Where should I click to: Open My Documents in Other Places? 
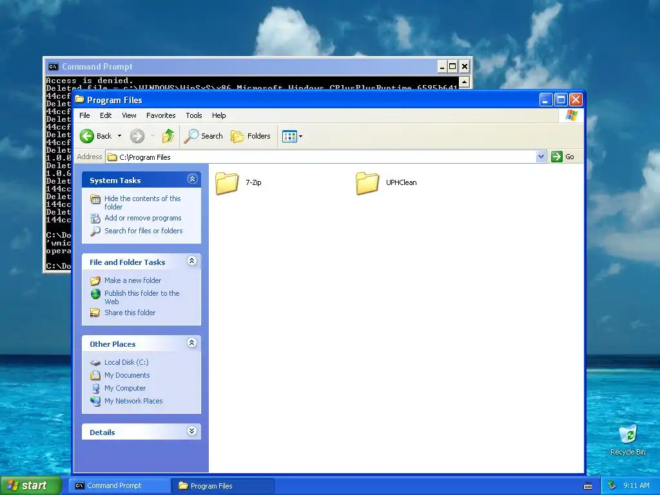tap(127, 375)
